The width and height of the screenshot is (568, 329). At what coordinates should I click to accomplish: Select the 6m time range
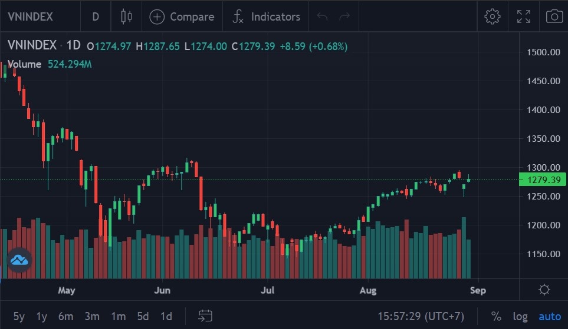[x=65, y=316]
